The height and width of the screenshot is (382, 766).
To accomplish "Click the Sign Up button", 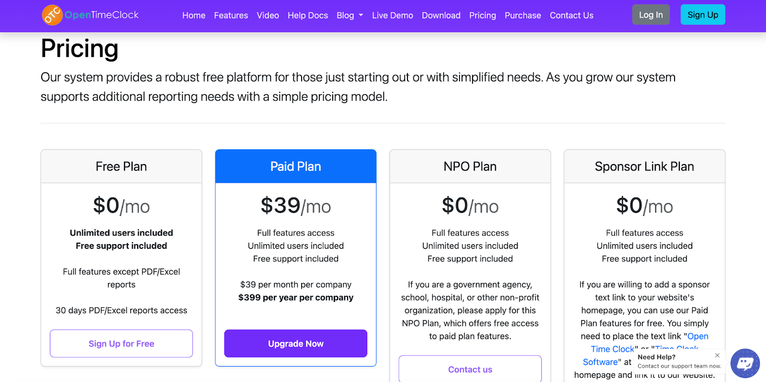I will 702,15.
